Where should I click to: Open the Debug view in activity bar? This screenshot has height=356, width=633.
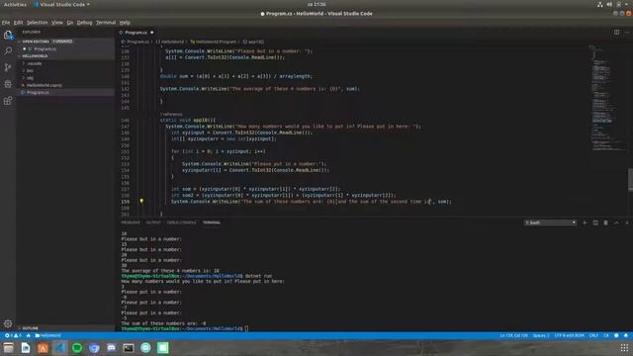[x=8, y=84]
